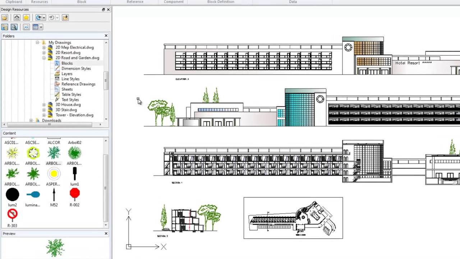Select the Text Styles tree item
The image size is (460, 259).
click(70, 100)
